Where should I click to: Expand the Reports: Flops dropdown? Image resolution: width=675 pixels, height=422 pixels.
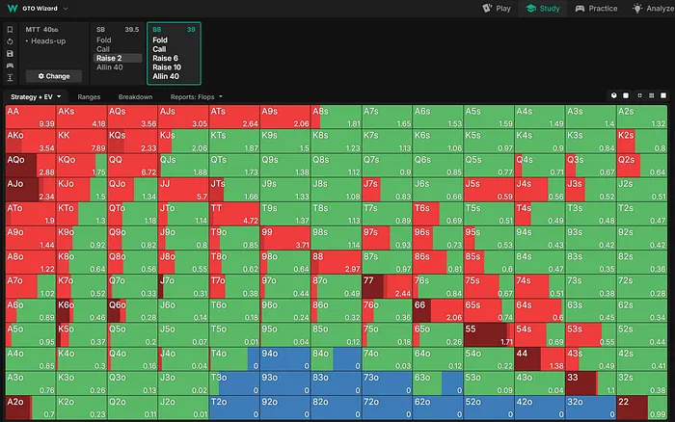[x=197, y=97]
